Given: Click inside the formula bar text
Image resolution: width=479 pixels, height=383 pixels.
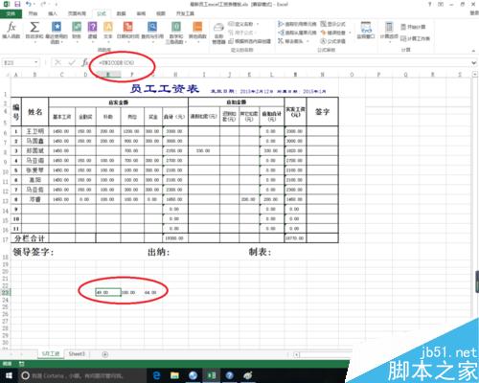Looking at the screenshot, I should click(116, 63).
